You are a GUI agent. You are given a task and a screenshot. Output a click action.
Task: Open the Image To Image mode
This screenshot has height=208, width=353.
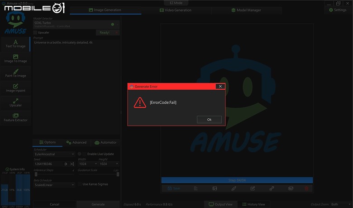(x=15, y=58)
